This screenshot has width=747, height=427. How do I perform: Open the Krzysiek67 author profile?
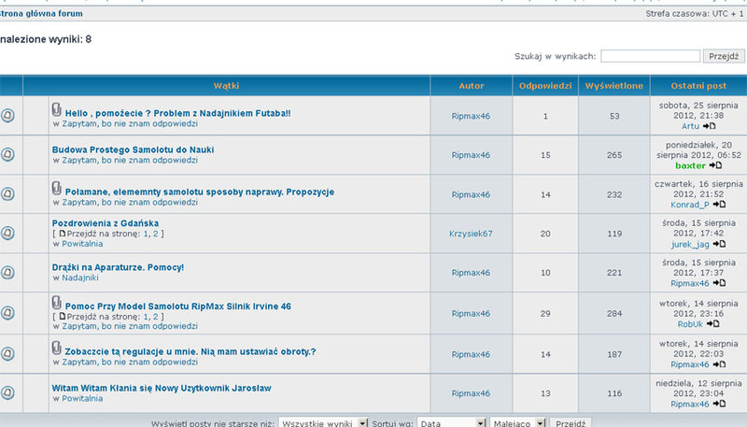pos(471,234)
